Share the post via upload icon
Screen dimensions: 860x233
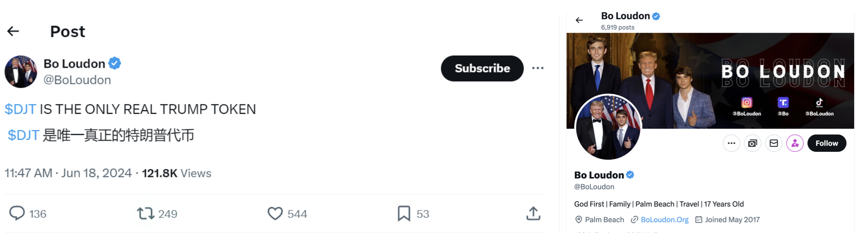point(533,213)
